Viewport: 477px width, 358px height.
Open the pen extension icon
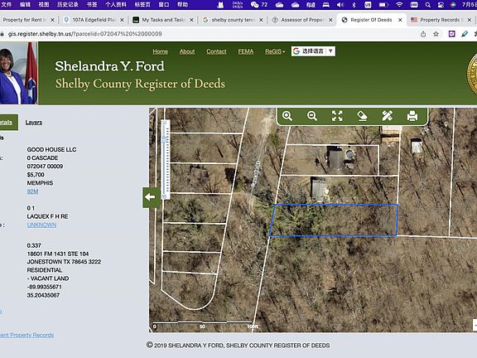point(465,34)
